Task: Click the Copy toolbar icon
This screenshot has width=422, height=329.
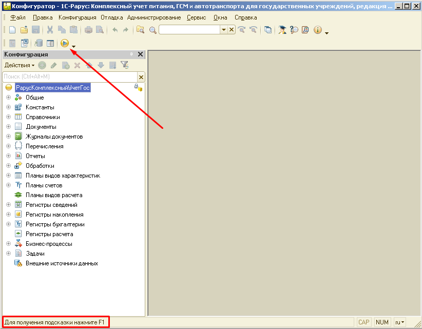Action: [x=62, y=30]
